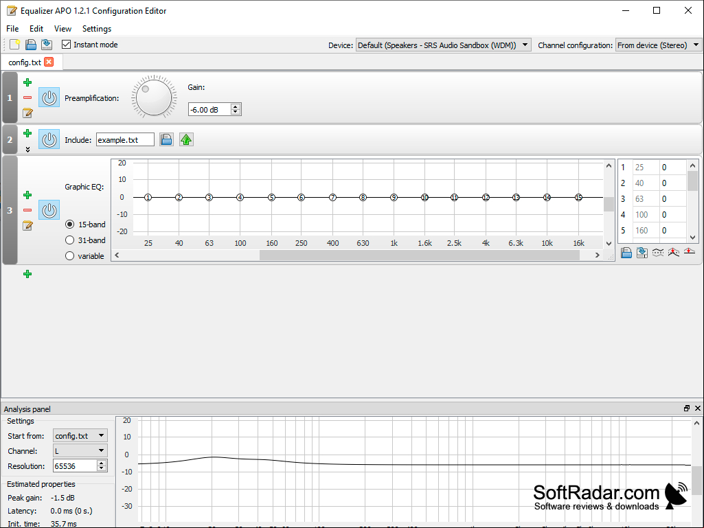Image resolution: width=704 pixels, height=528 pixels.
Task: Add filter above the Include row
Action: coord(27,133)
